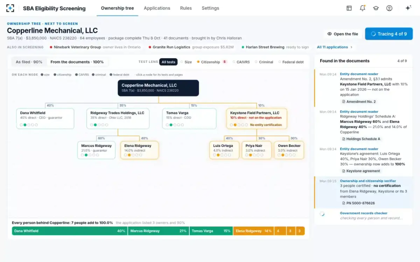The height and width of the screenshot is (262, 420).
Task: Select the Luis Ortega node card
Action: point(224,150)
